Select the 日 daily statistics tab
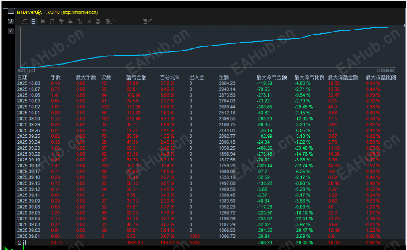 click(x=33, y=22)
